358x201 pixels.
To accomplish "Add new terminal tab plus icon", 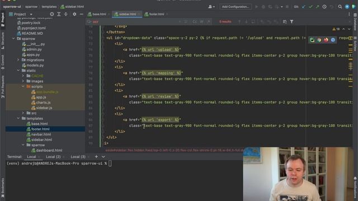I will click(96, 157).
